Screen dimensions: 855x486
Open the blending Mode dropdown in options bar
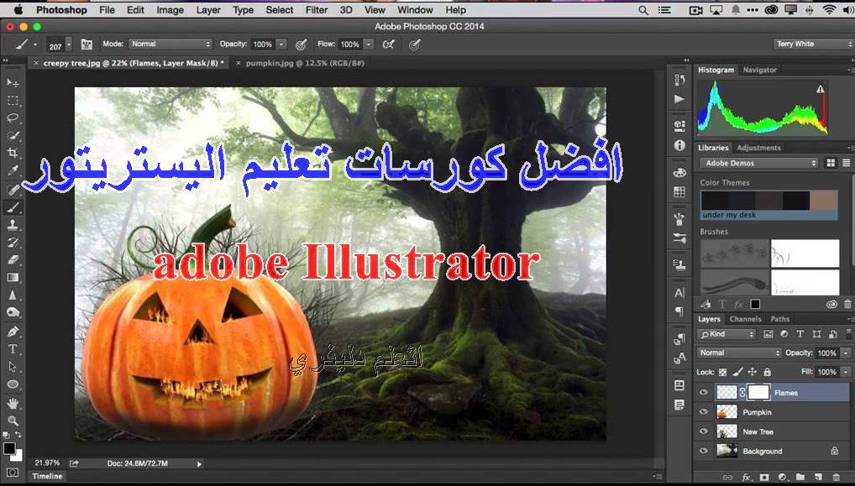[x=170, y=44]
